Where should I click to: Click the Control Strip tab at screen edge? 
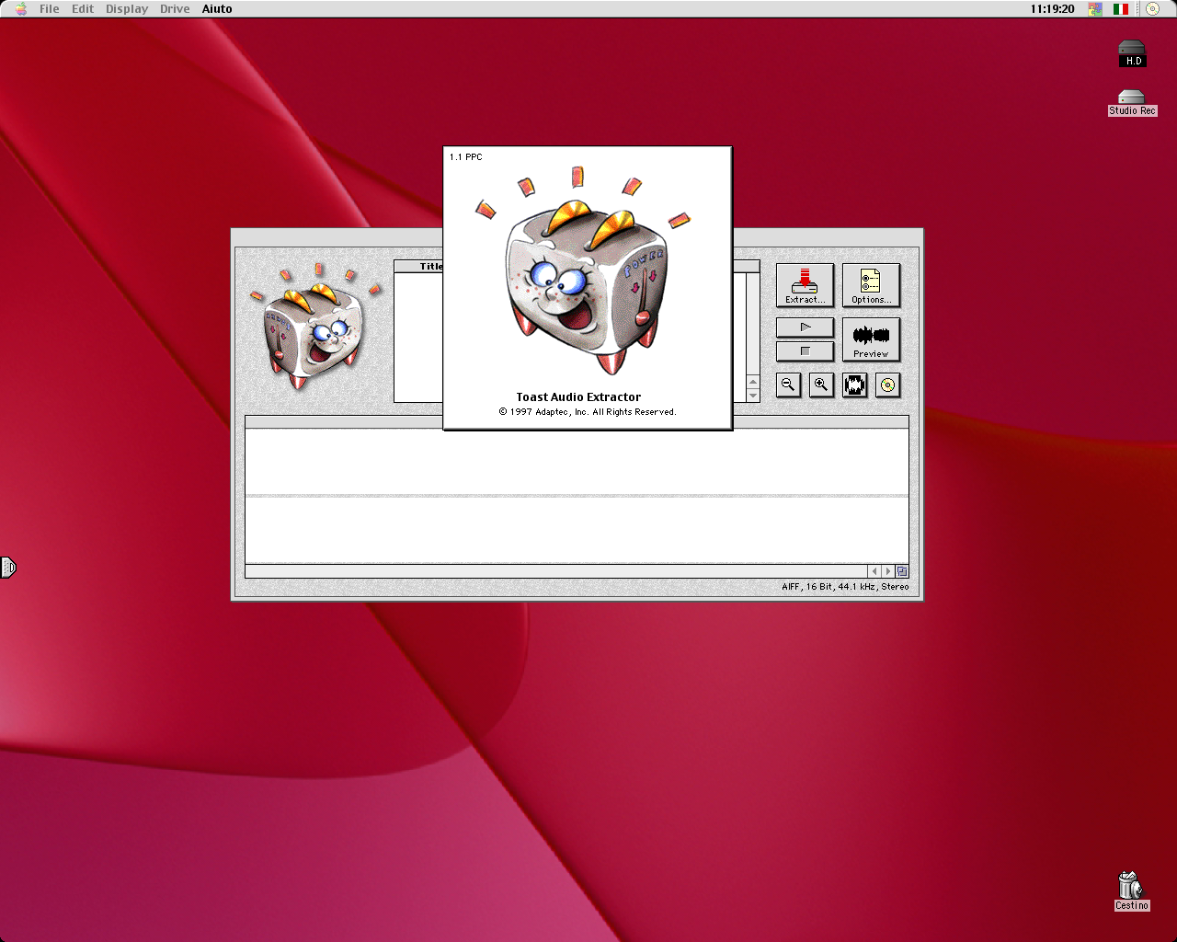point(7,568)
